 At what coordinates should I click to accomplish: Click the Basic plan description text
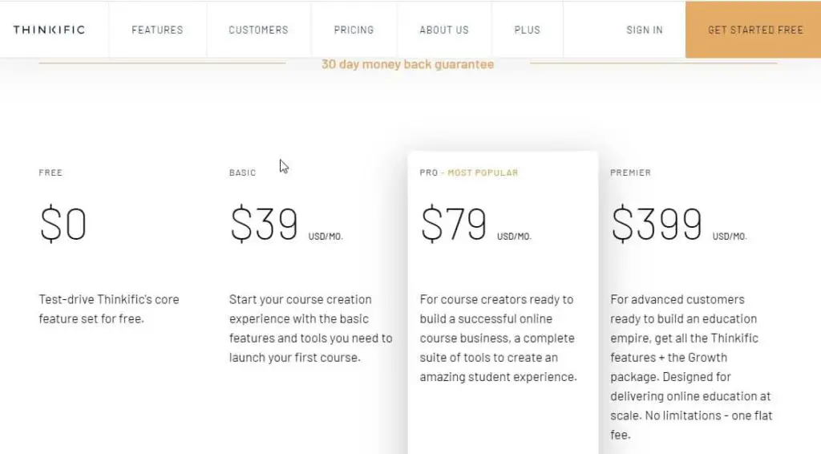tap(310, 328)
